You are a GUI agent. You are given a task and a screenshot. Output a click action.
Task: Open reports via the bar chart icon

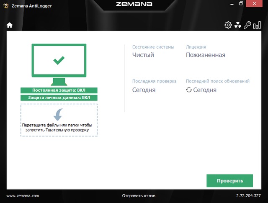[x=256, y=25]
